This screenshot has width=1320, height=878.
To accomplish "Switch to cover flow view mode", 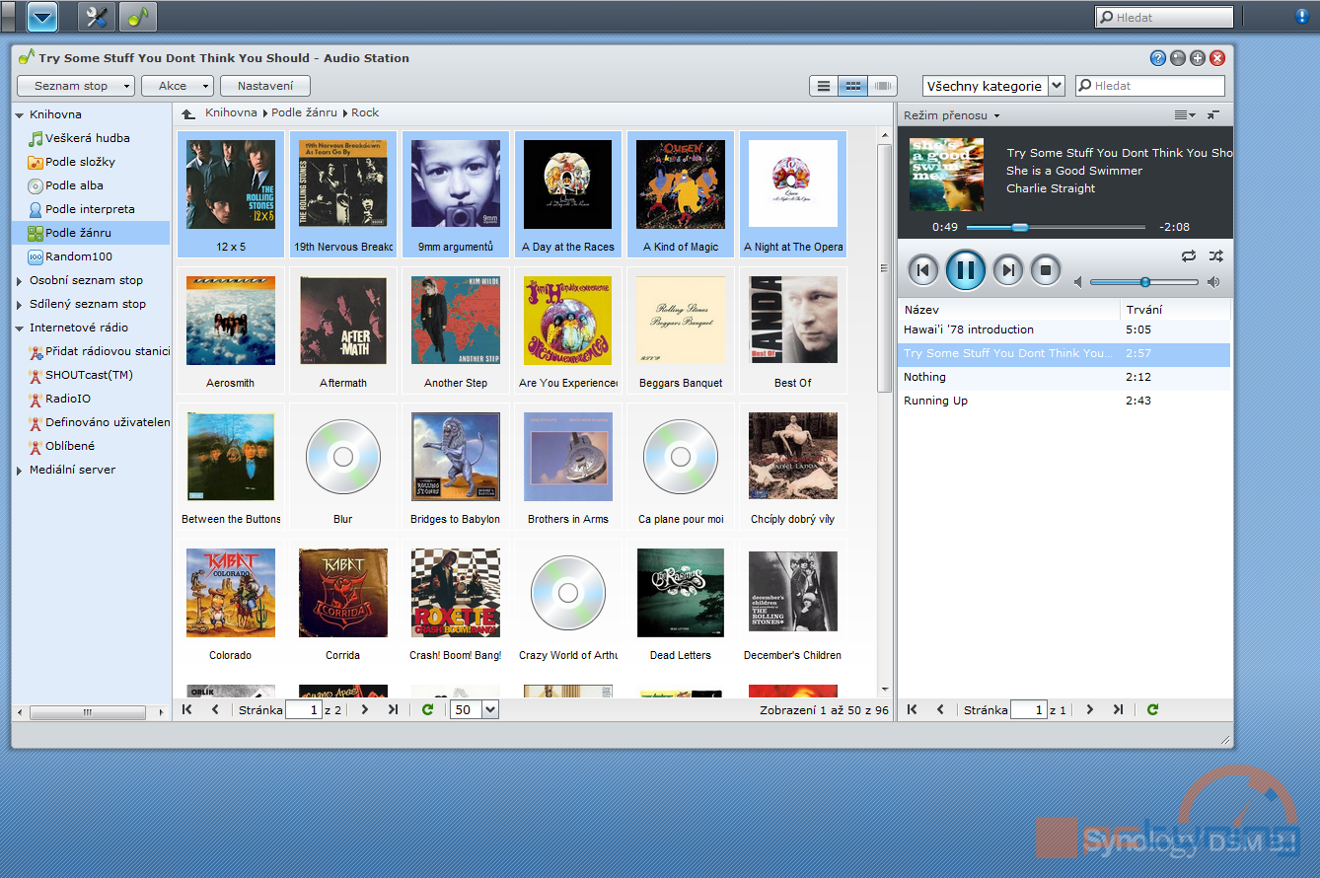I will [883, 86].
